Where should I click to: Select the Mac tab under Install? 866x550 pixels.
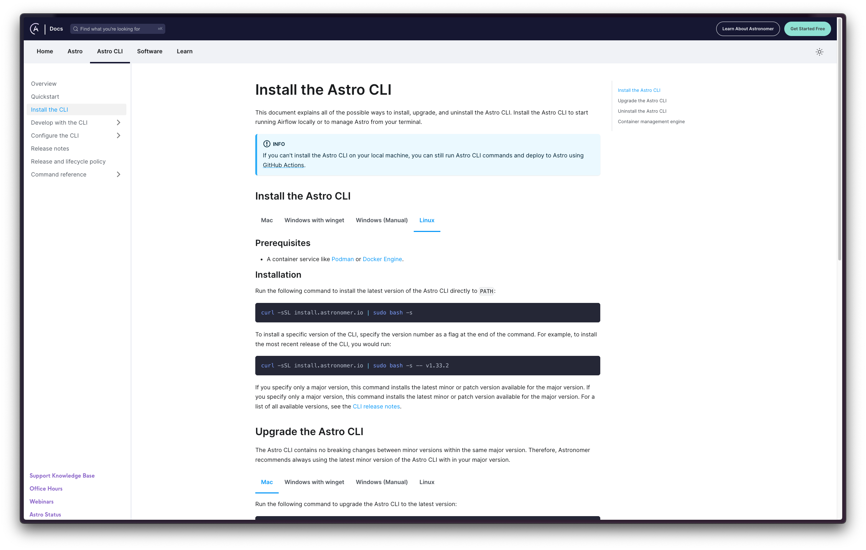(x=267, y=220)
